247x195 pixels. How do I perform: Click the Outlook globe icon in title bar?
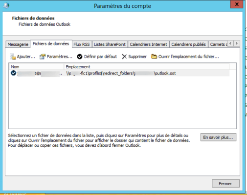6,5
